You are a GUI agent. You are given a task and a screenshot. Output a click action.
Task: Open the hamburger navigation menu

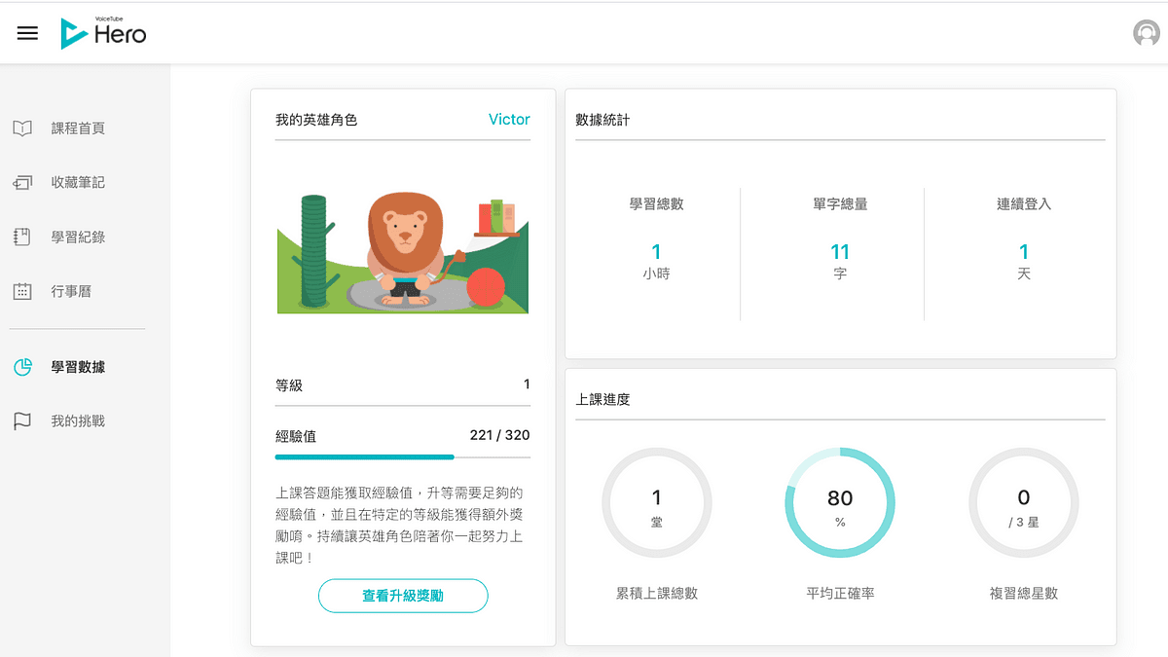click(x=27, y=32)
